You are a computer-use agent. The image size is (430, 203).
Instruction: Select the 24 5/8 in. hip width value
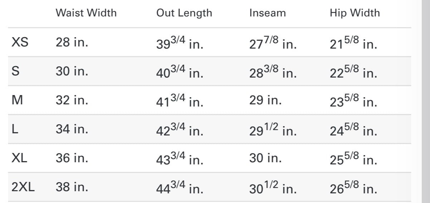(353, 130)
